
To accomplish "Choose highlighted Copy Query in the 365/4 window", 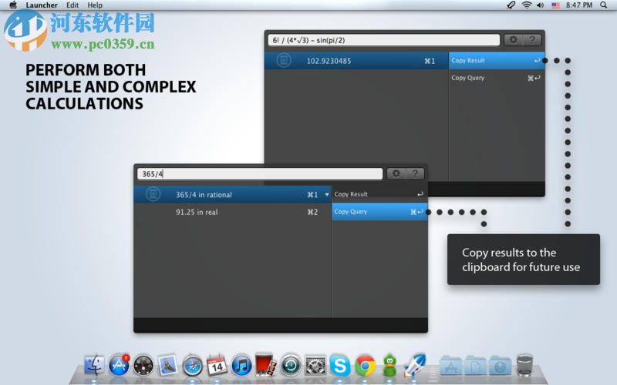I will (379, 212).
